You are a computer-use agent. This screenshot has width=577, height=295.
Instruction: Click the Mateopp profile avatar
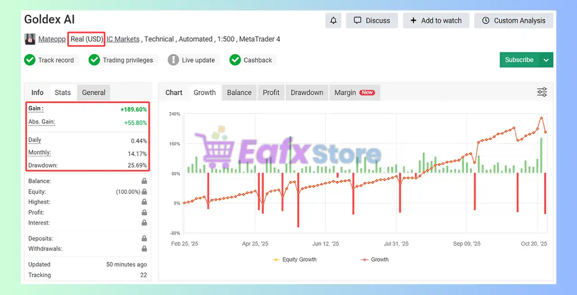pos(30,39)
